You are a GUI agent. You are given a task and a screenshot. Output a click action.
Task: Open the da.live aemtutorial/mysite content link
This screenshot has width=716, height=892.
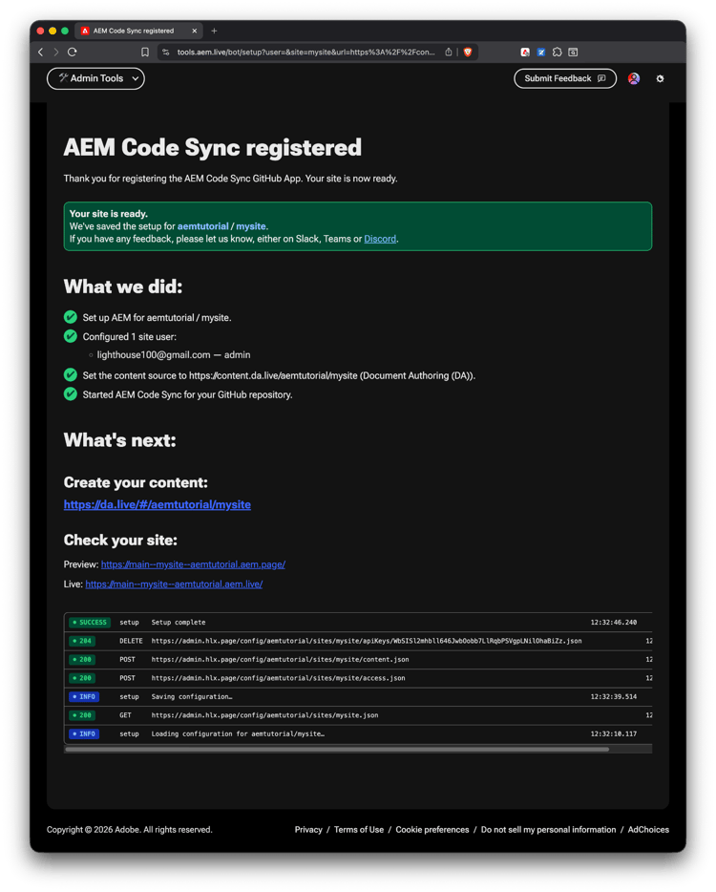pos(157,504)
